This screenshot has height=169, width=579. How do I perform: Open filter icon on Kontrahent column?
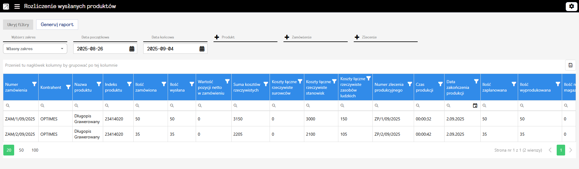[x=68, y=87]
